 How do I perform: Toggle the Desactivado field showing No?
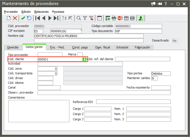175,41
